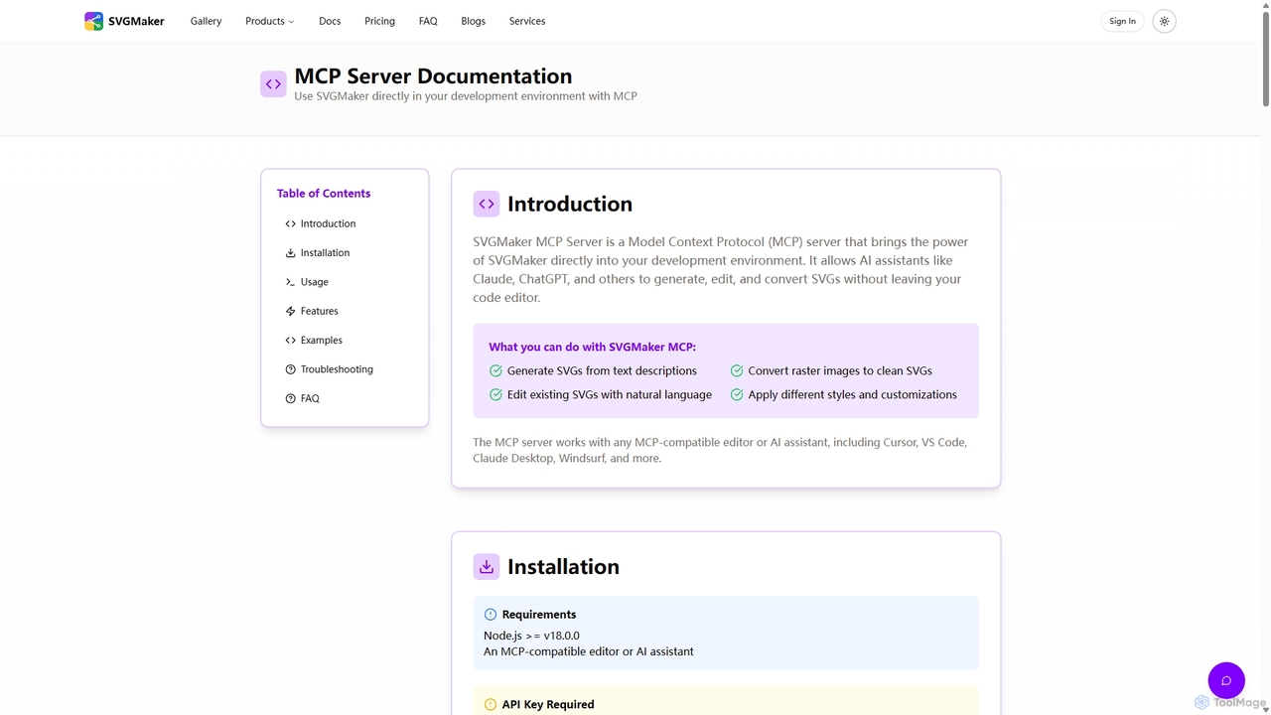
Task: Click the code icon next to Introduction heading
Action: (487, 204)
